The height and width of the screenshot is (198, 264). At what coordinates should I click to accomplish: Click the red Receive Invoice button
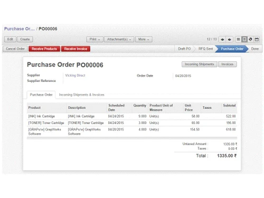point(76,49)
